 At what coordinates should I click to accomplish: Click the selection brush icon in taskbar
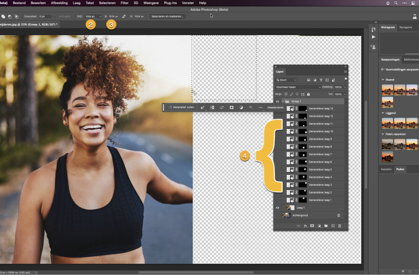[202, 108]
